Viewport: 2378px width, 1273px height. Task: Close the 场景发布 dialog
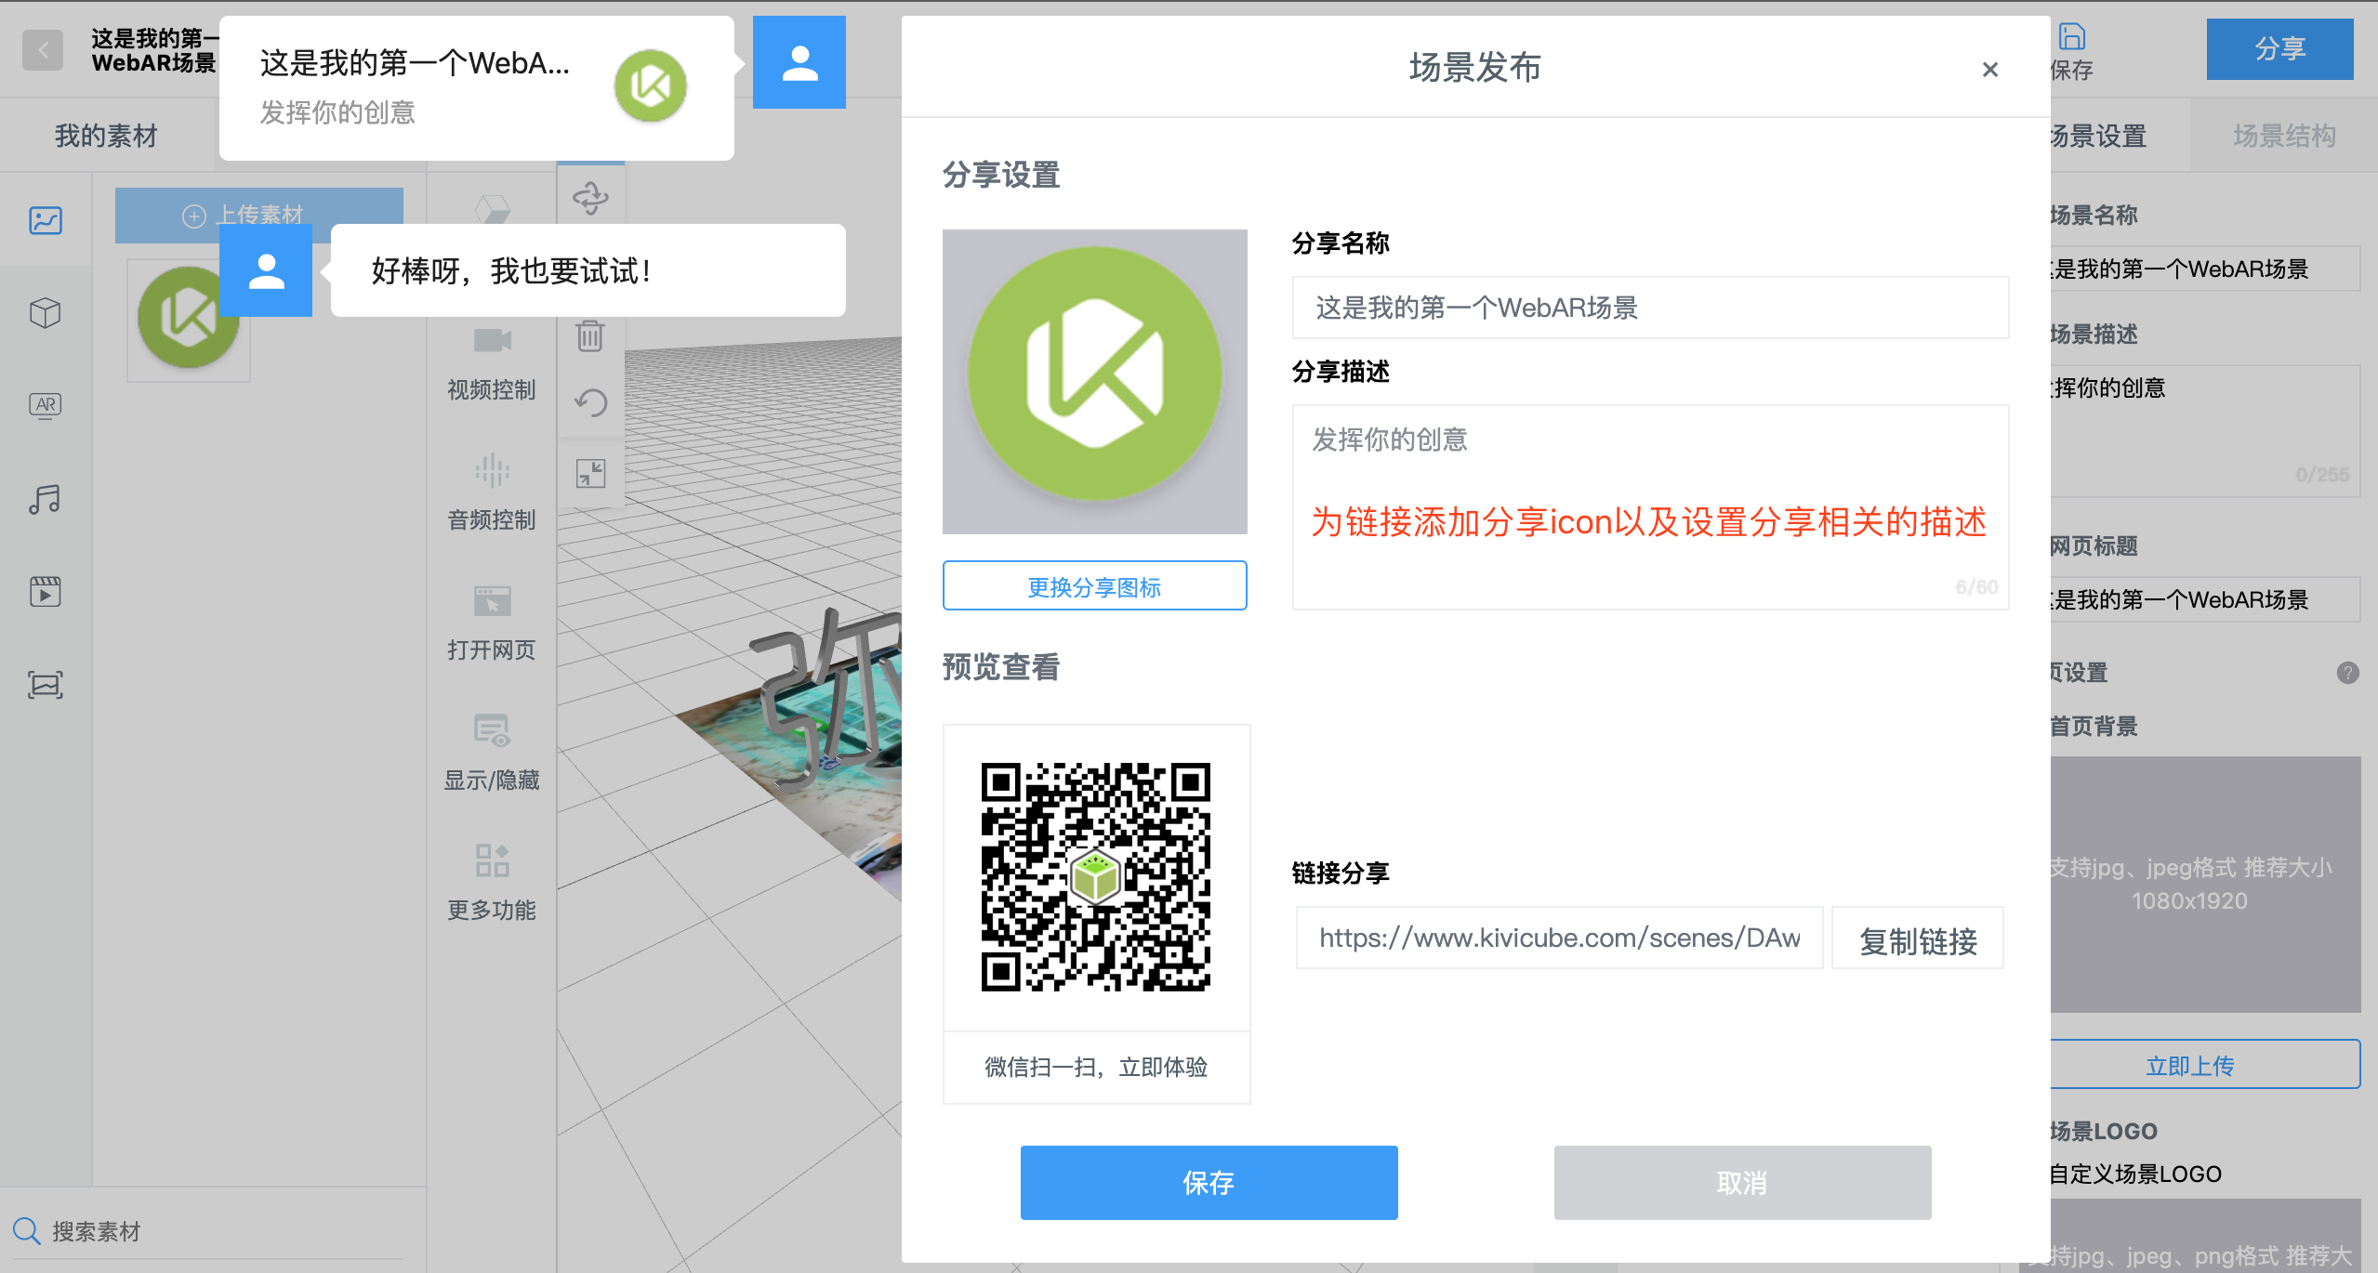(1989, 70)
